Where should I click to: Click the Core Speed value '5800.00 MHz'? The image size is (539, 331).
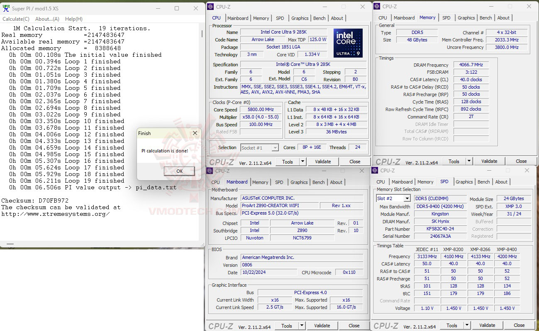261,110
